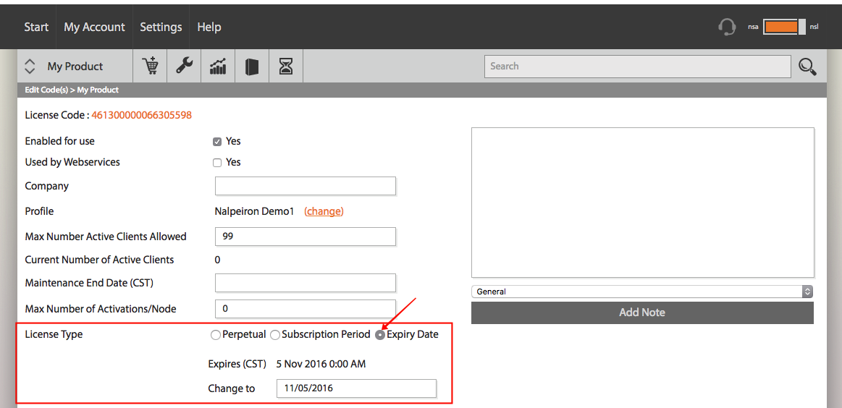Viewport: 842px width, 408px height.
Task: Open the General note type dropdown
Action: (642, 292)
